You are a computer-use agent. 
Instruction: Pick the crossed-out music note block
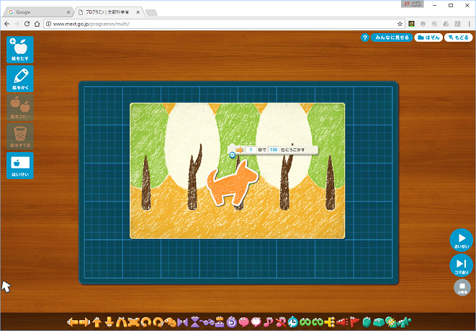tap(281, 322)
